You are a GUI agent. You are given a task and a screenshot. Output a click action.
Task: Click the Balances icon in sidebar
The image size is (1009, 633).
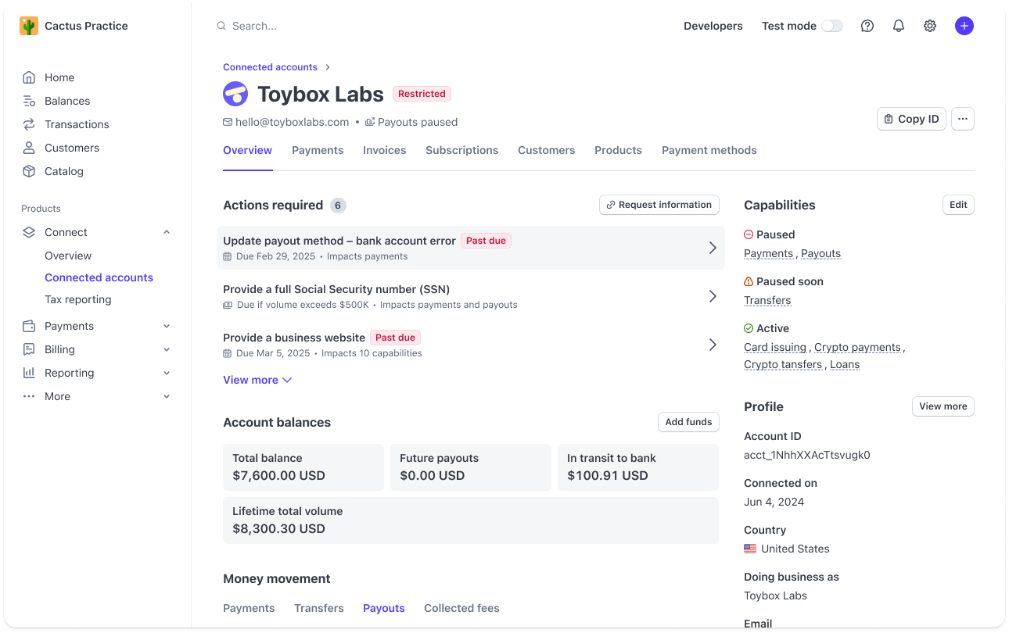(29, 101)
